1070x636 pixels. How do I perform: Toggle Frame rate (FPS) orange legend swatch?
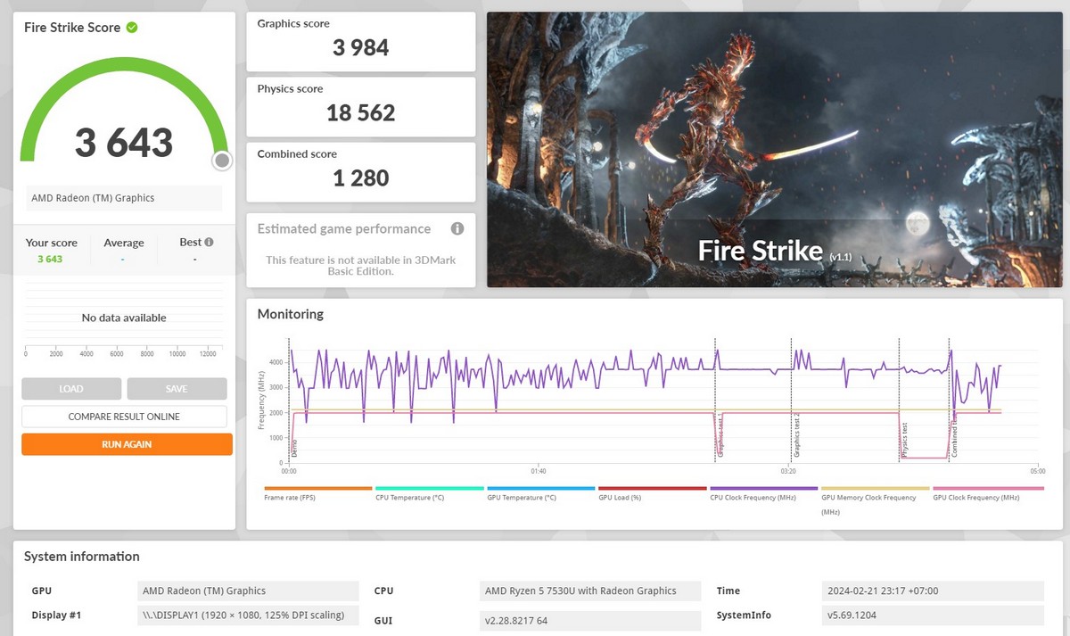318,489
